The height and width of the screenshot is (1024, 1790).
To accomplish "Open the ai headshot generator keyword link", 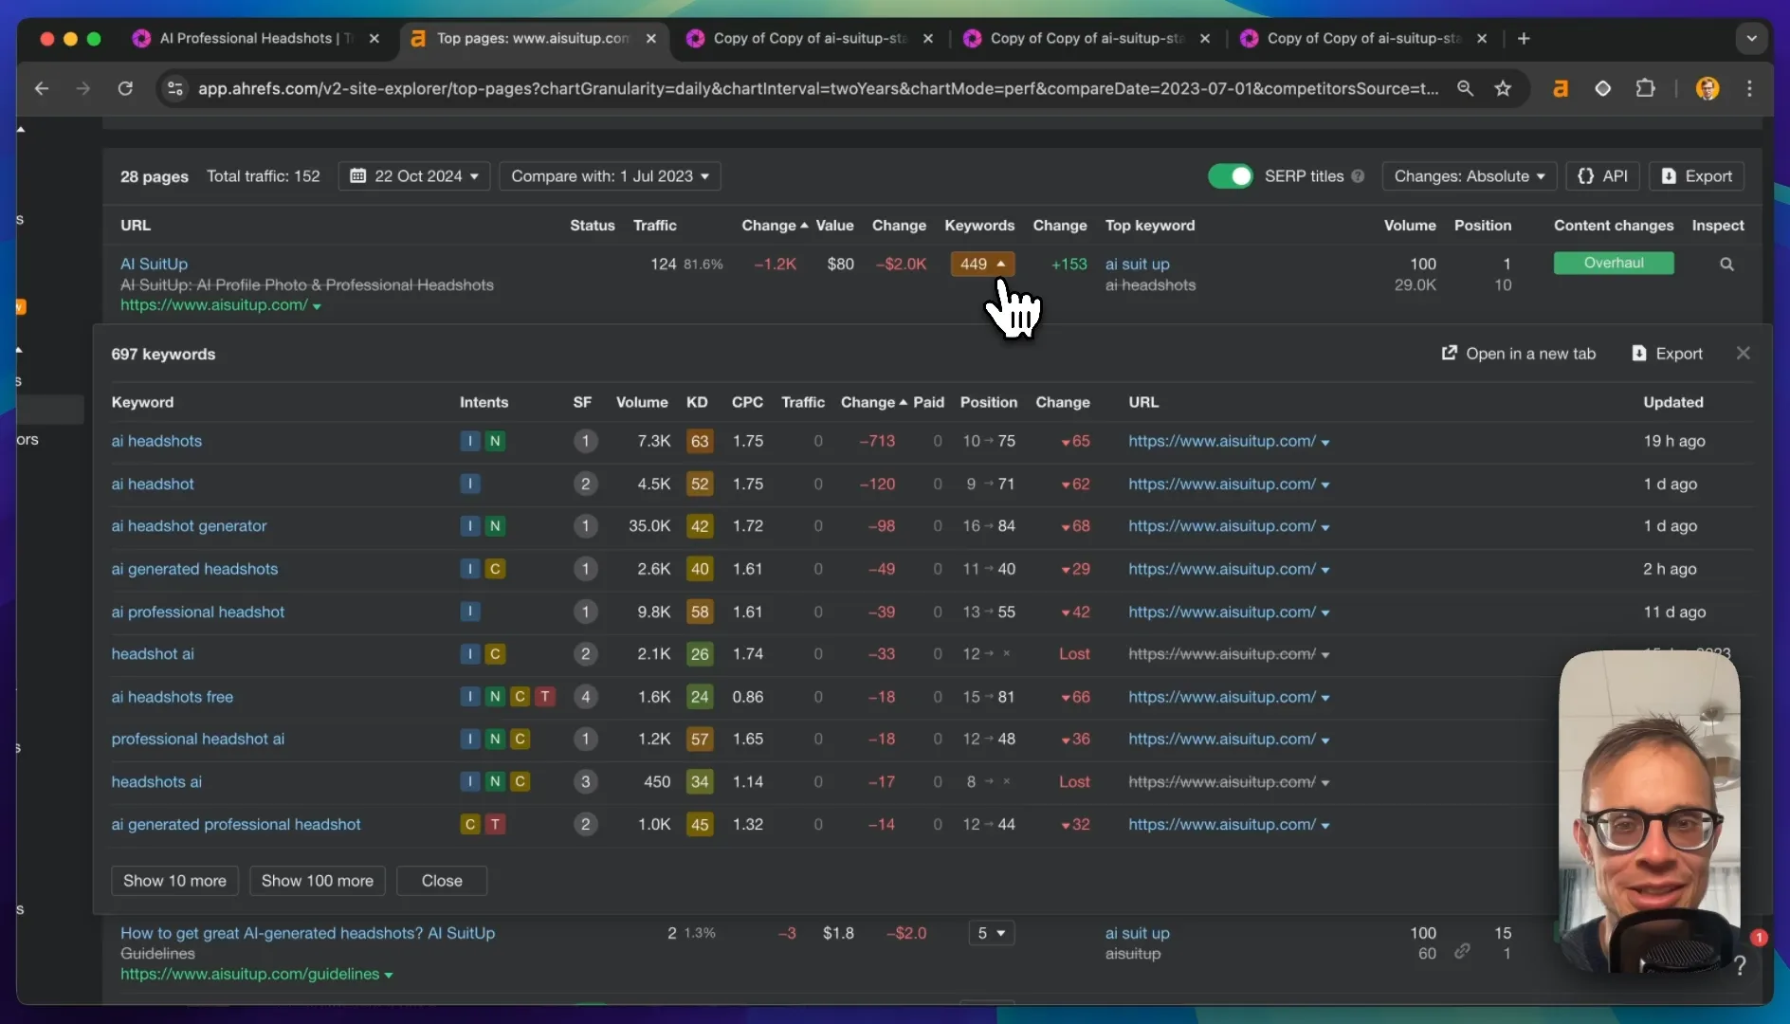I will 189,526.
